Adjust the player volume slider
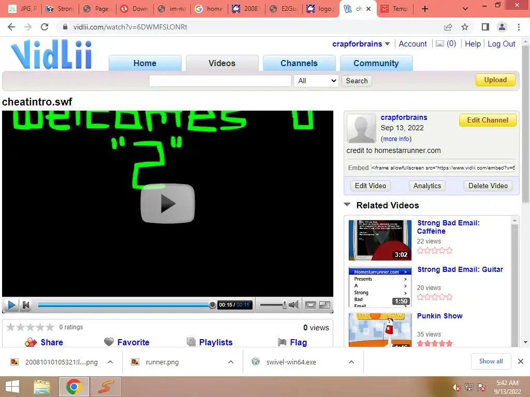530x397 pixels. click(x=273, y=305)
